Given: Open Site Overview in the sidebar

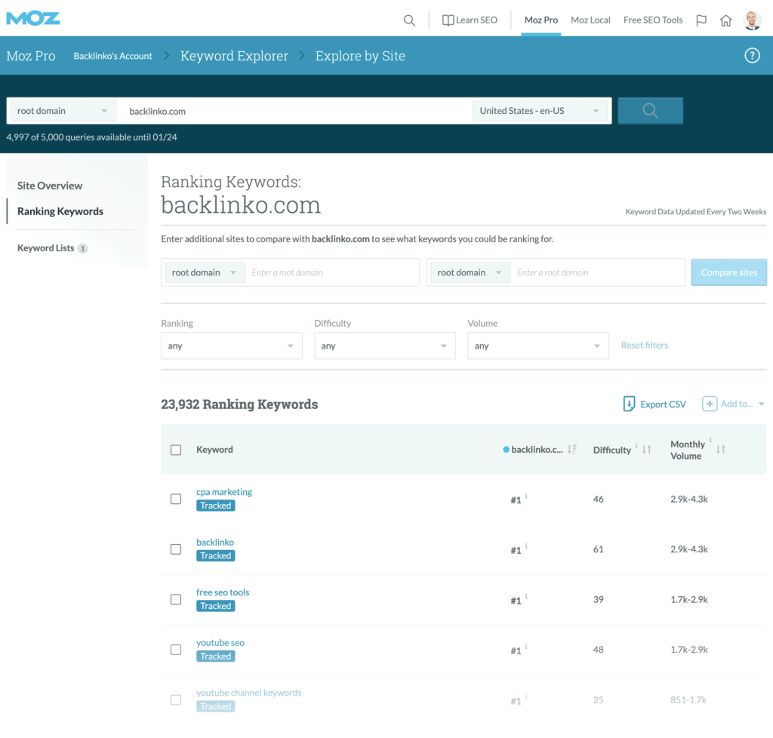Looking at the screenshot, I should click(50, 186).
